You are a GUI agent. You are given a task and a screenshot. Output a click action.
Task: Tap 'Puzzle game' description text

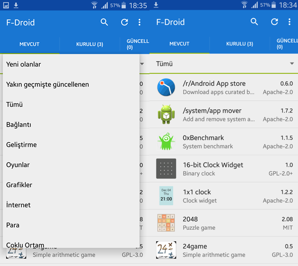click(199, 228)
